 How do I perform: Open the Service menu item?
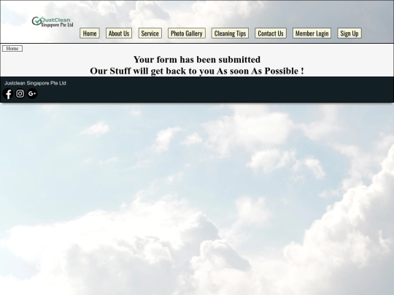(x=150, y=33)
